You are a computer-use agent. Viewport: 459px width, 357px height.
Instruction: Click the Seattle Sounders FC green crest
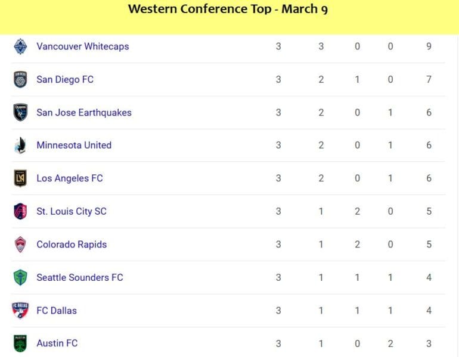(x=20, y=277)
